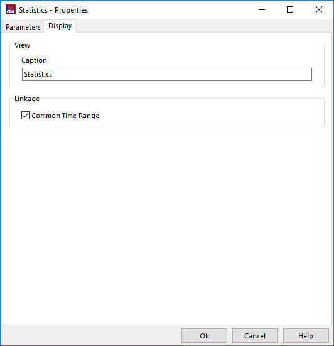Click the Linkage group box heading
This screenshot has width=334, height=346.
[x=27, y=99]
